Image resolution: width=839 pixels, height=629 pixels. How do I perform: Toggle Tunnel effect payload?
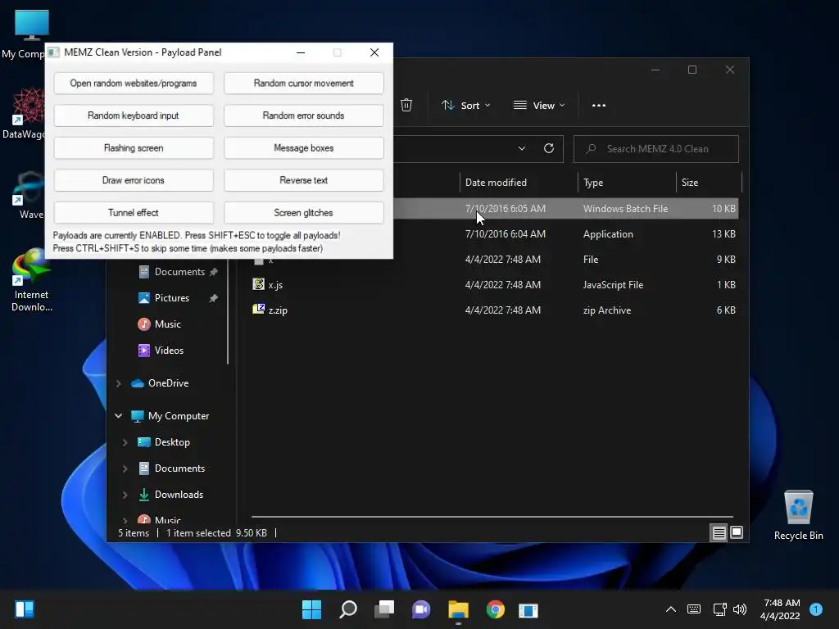(134, 213)
